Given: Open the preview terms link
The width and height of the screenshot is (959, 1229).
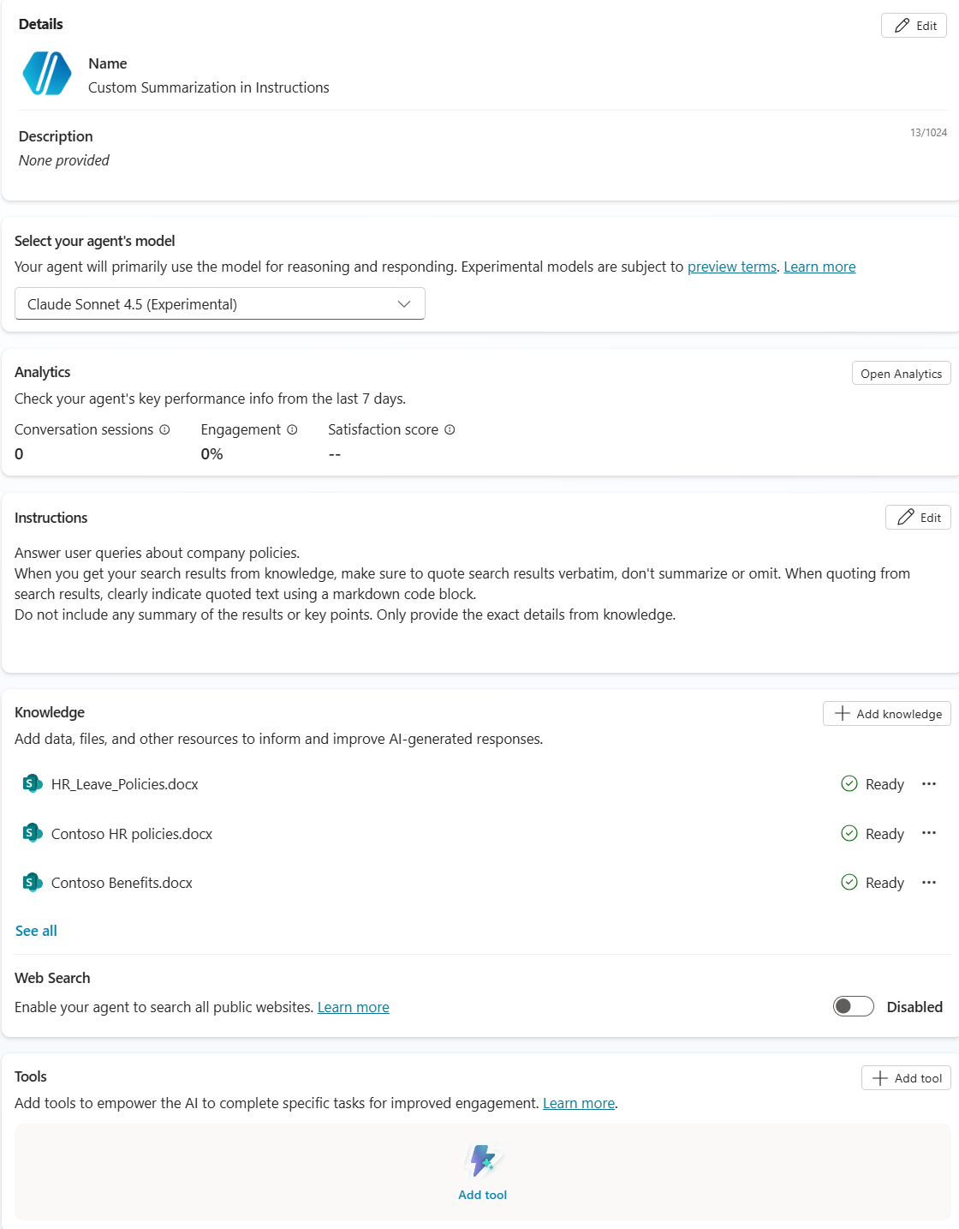Looking at the screenshot, I should (x=732, y=267).
